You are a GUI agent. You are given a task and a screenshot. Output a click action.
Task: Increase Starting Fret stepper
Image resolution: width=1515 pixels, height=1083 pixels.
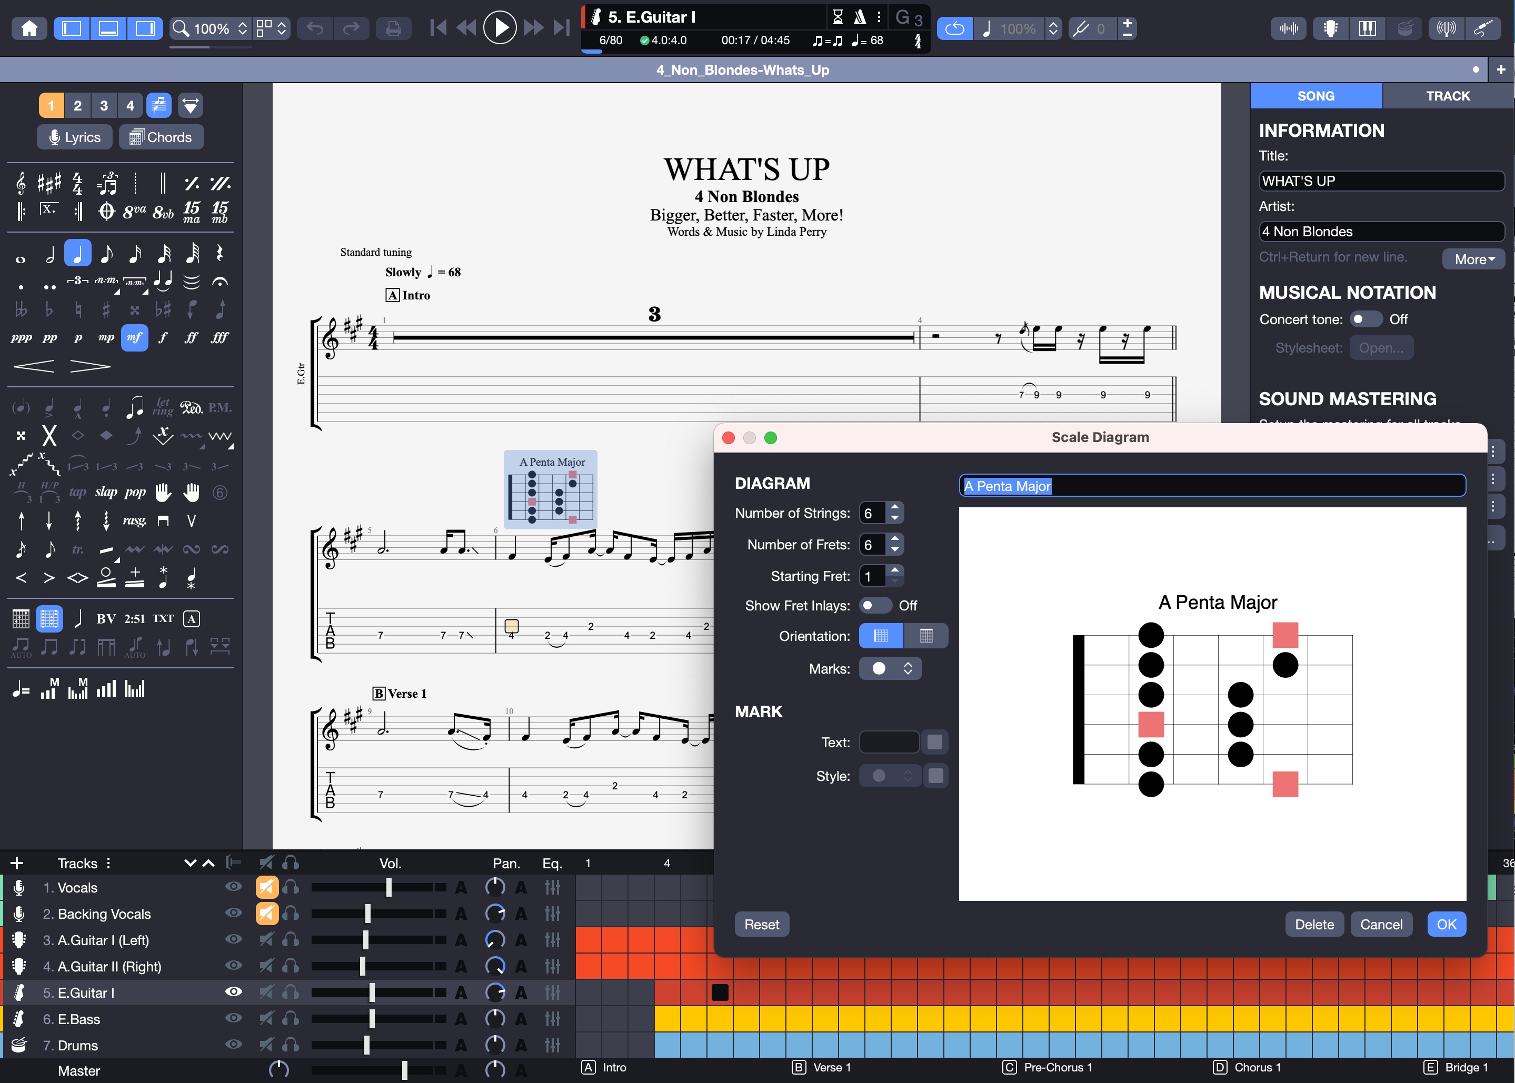tap(894, 569)
